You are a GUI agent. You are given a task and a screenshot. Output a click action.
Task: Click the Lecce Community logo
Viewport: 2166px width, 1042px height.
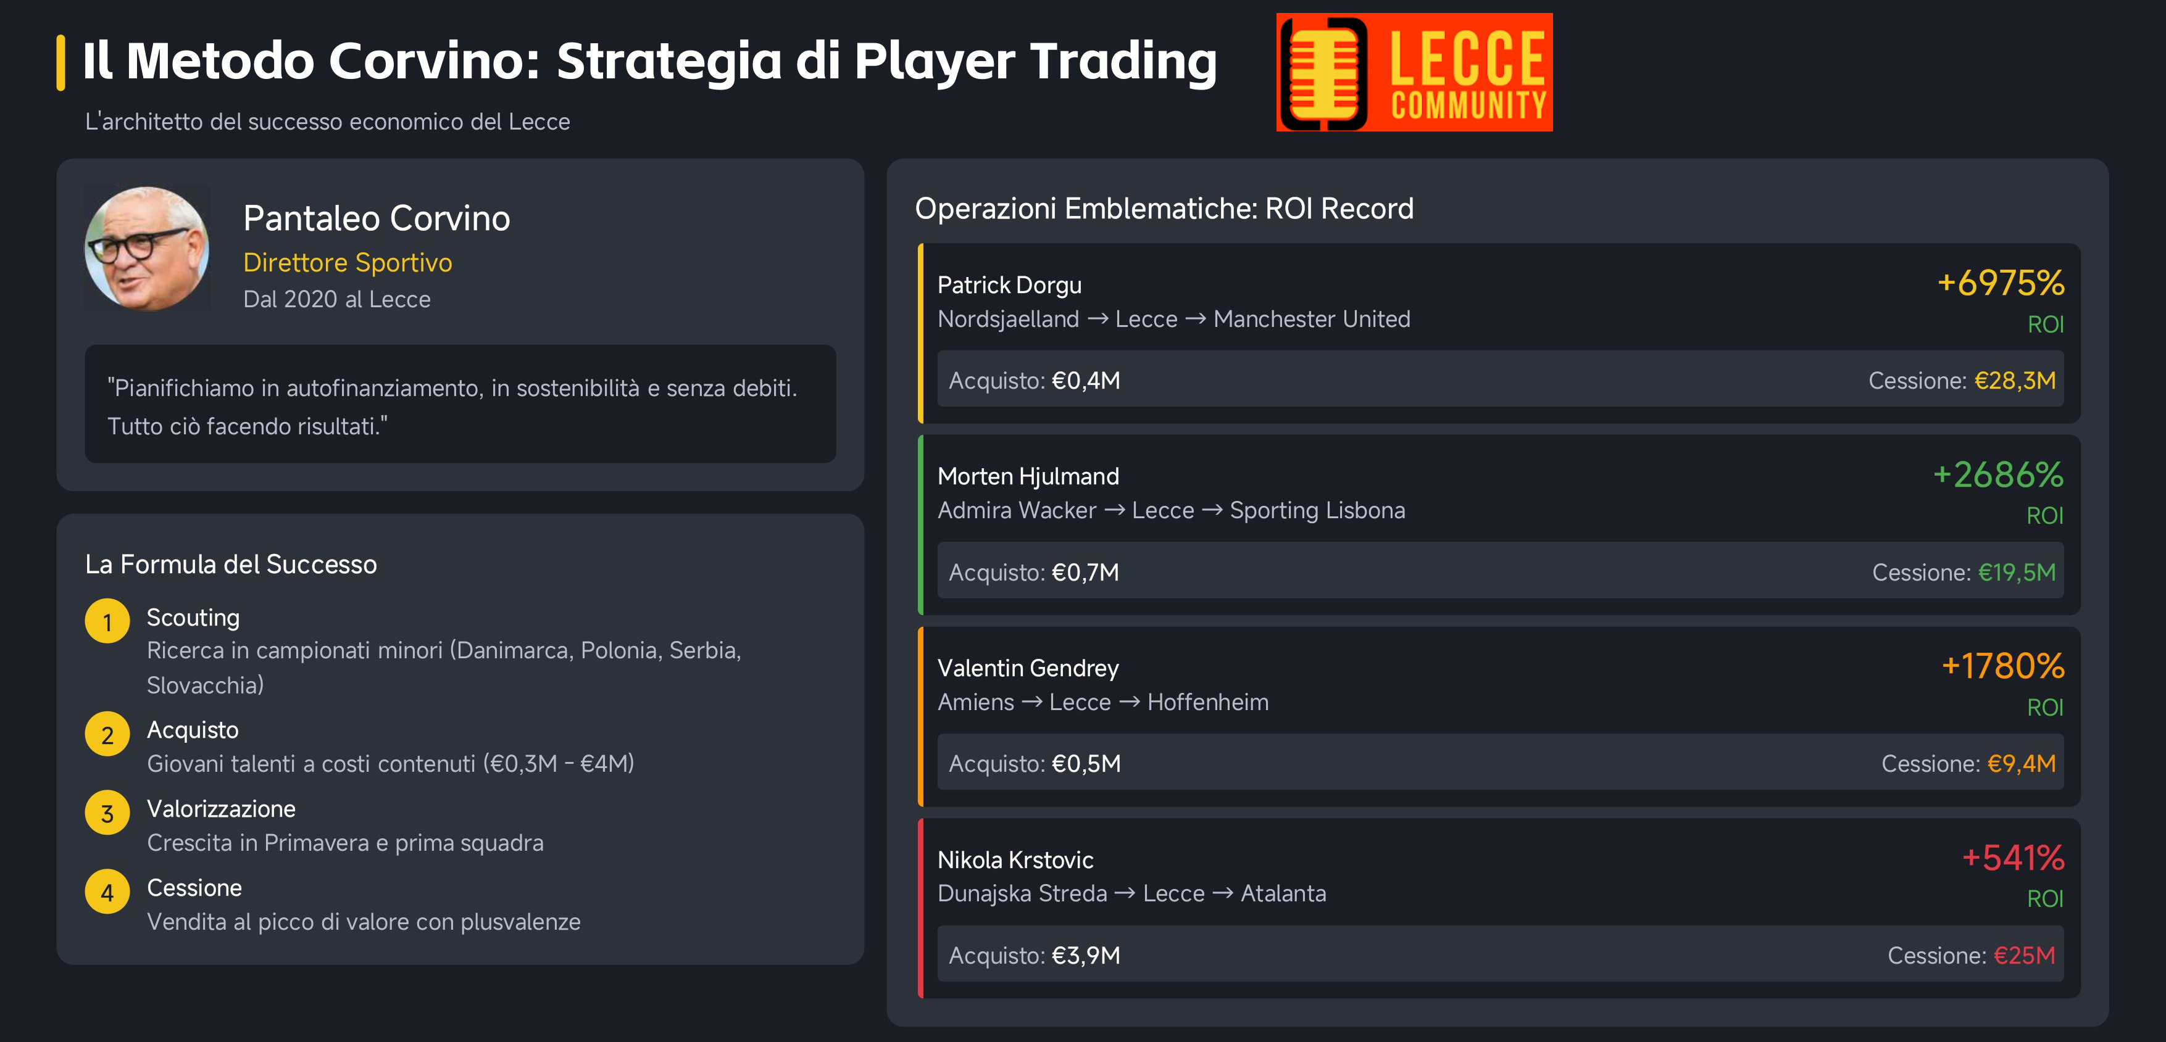tap(1414, 72)
